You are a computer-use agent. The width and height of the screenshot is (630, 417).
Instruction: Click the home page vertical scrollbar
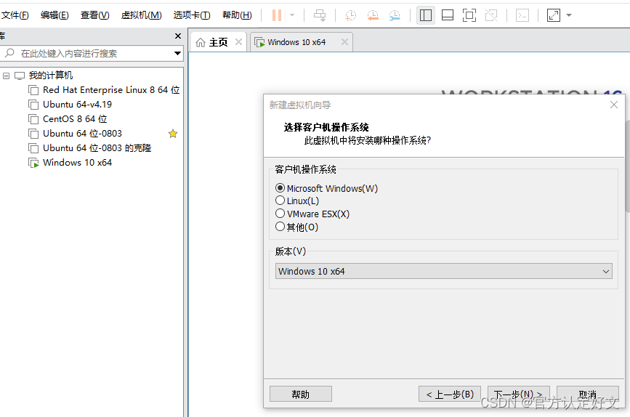627,166
